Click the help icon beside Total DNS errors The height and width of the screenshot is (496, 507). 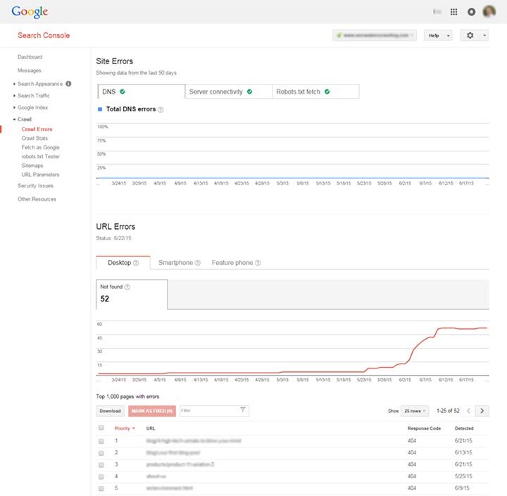(x=161, y=110)
